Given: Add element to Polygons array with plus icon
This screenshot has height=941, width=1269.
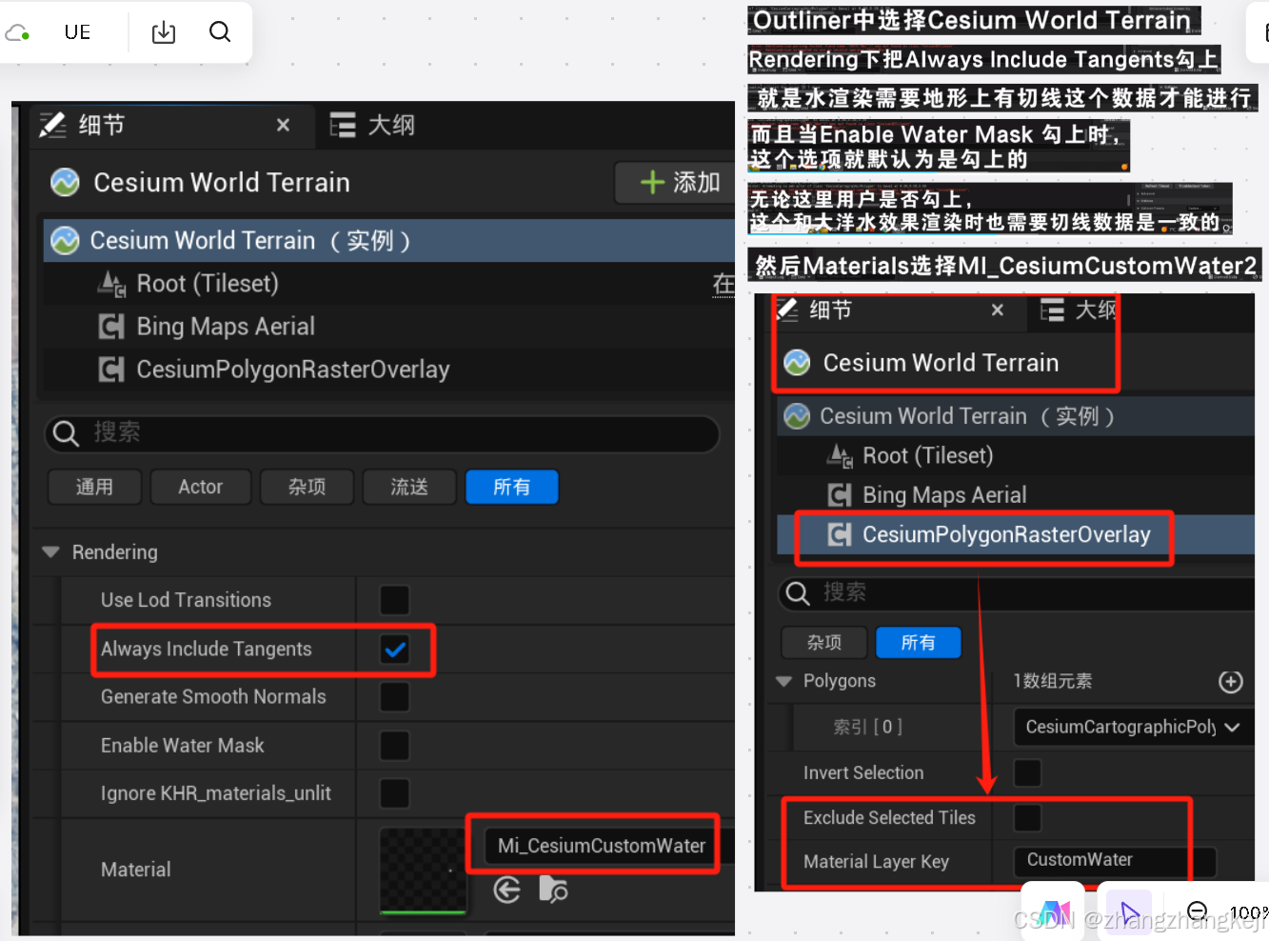Looking at the screenshot, I should (1231, 682).
